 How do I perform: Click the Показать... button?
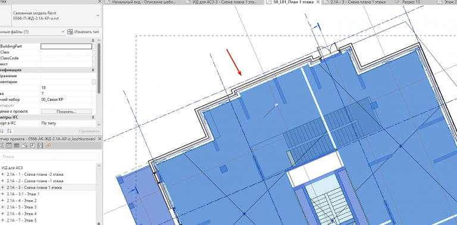[66, 112]
